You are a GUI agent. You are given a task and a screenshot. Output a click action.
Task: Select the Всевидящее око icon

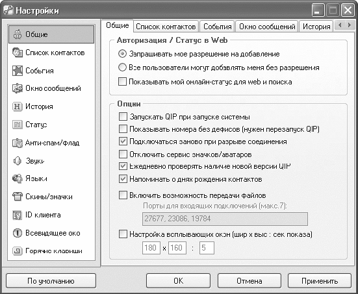18,233
